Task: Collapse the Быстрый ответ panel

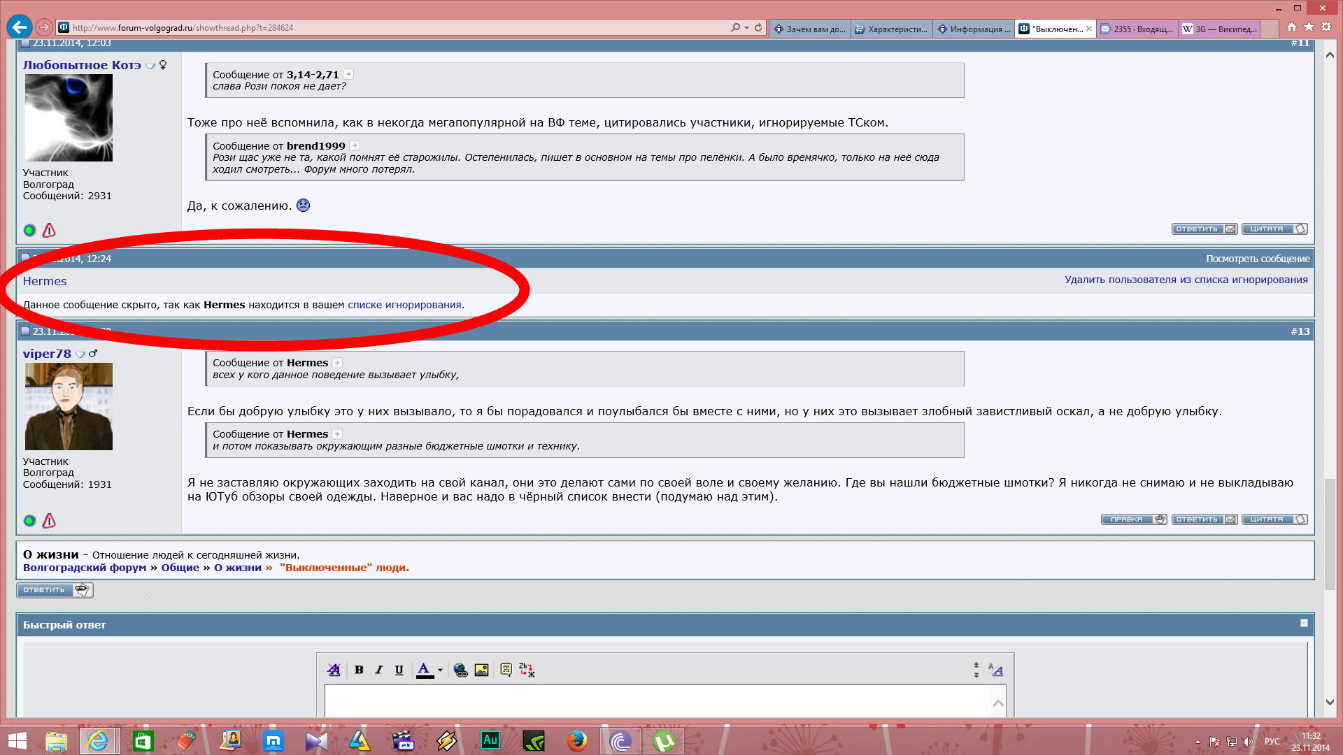Action: point(1304,623)
